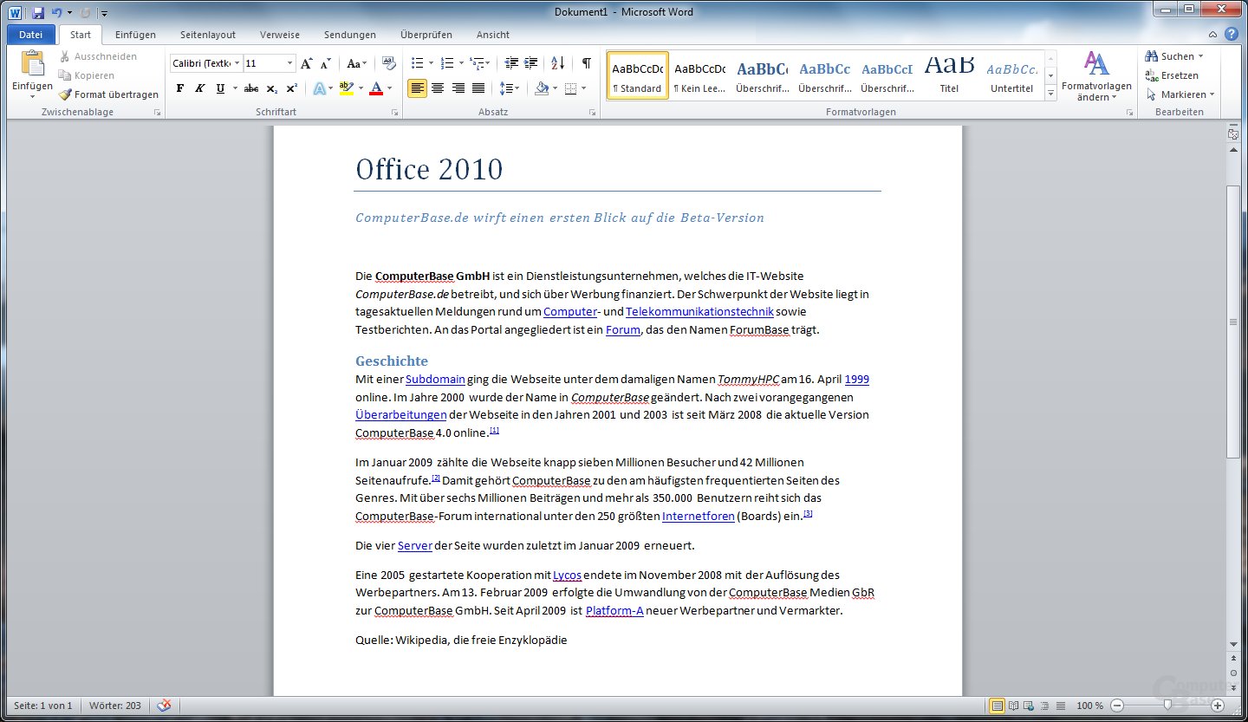This screenshot has width=1248, height=722.
Task: Click the clear formatting eraser icon
Action: point(389,63)
